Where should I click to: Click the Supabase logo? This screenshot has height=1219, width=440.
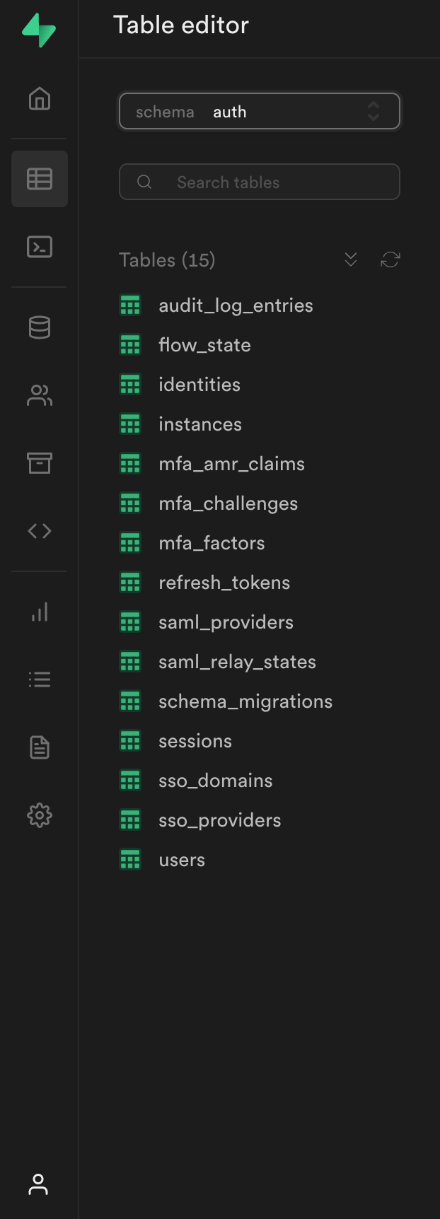[39, 30]
